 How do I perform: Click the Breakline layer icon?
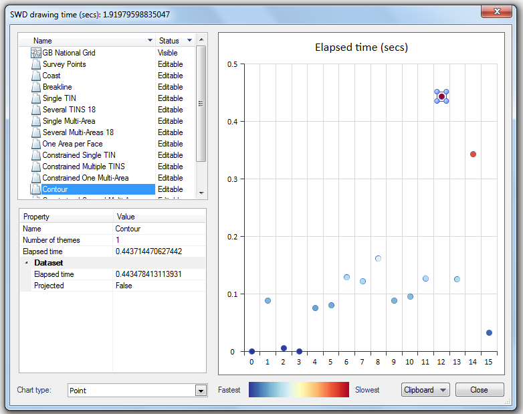(x=36, y=87)
